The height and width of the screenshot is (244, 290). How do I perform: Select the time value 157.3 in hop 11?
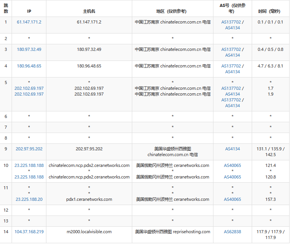tap(271, 199)
